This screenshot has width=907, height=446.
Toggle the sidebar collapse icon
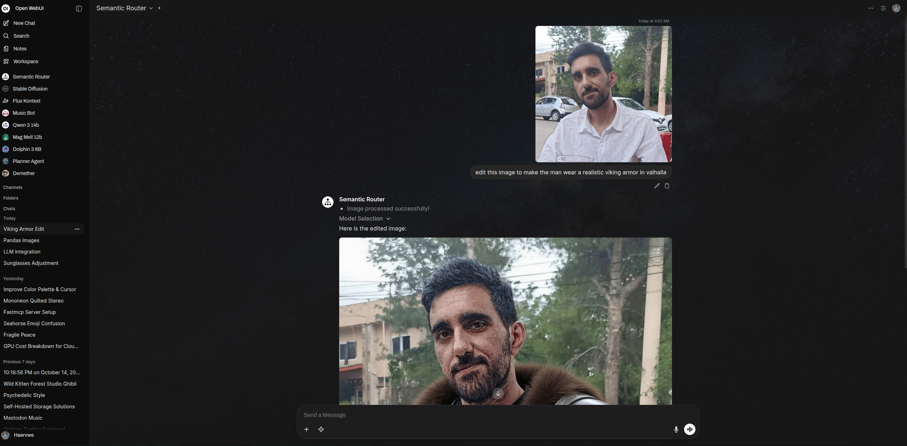click(79, 9)
